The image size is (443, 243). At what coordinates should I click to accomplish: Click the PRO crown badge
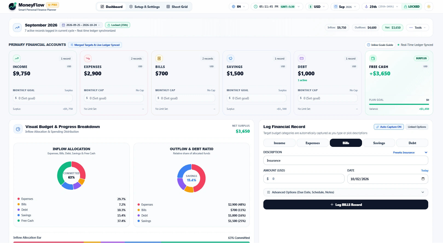tap(53, 5)
